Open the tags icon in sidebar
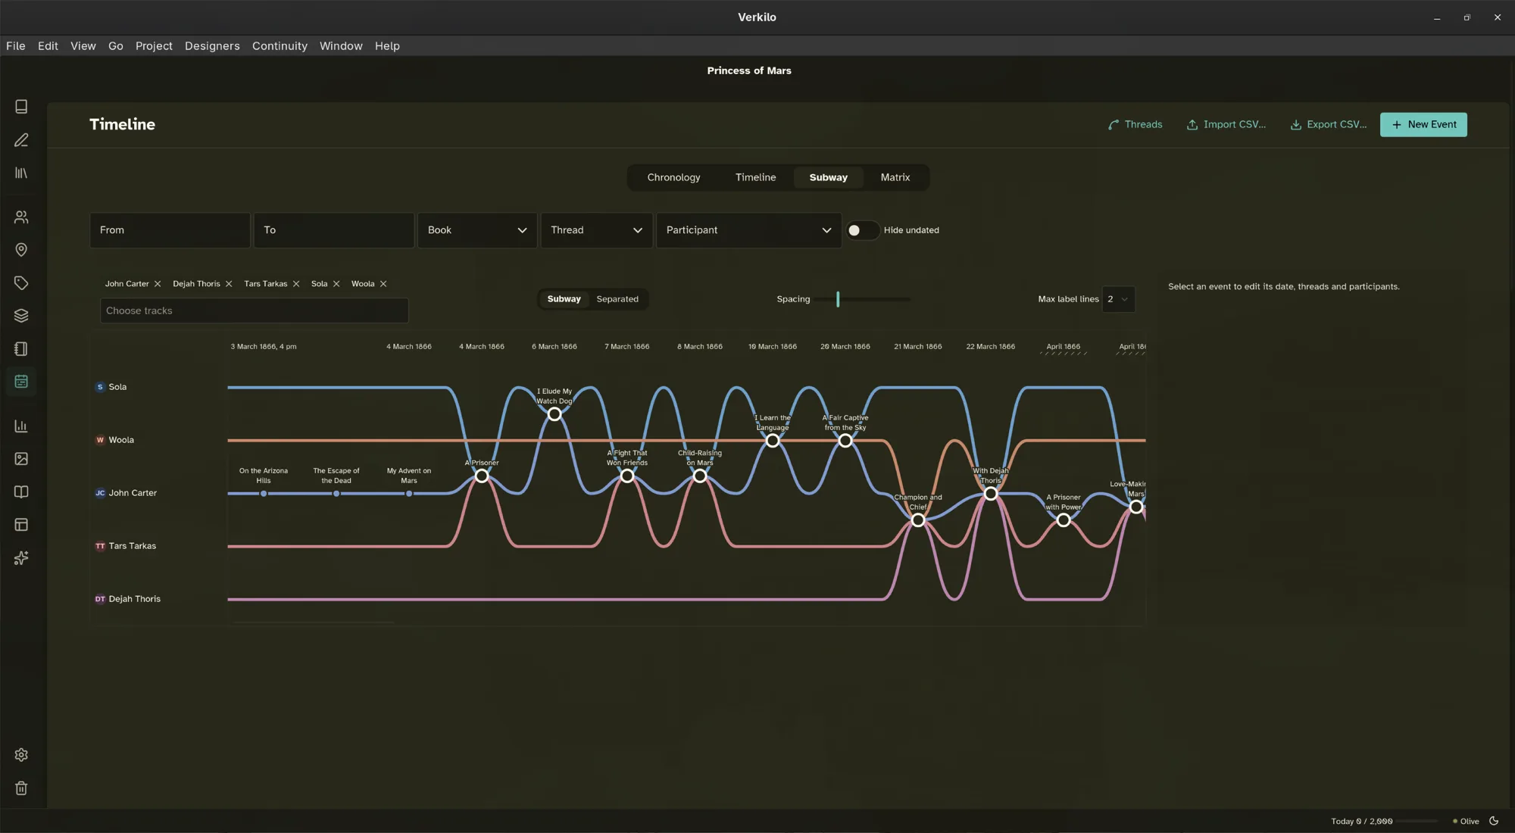This screenshot has height=833, width=1515. 21,283
